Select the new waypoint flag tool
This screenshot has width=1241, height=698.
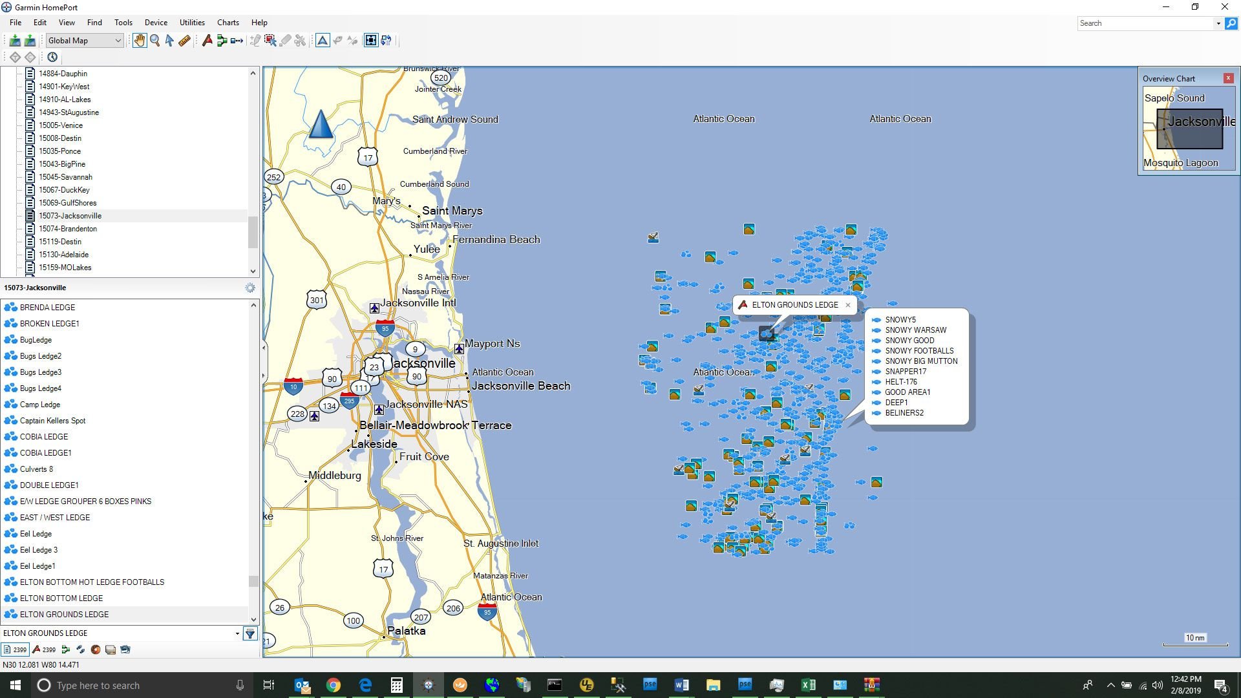coord(207,41)
